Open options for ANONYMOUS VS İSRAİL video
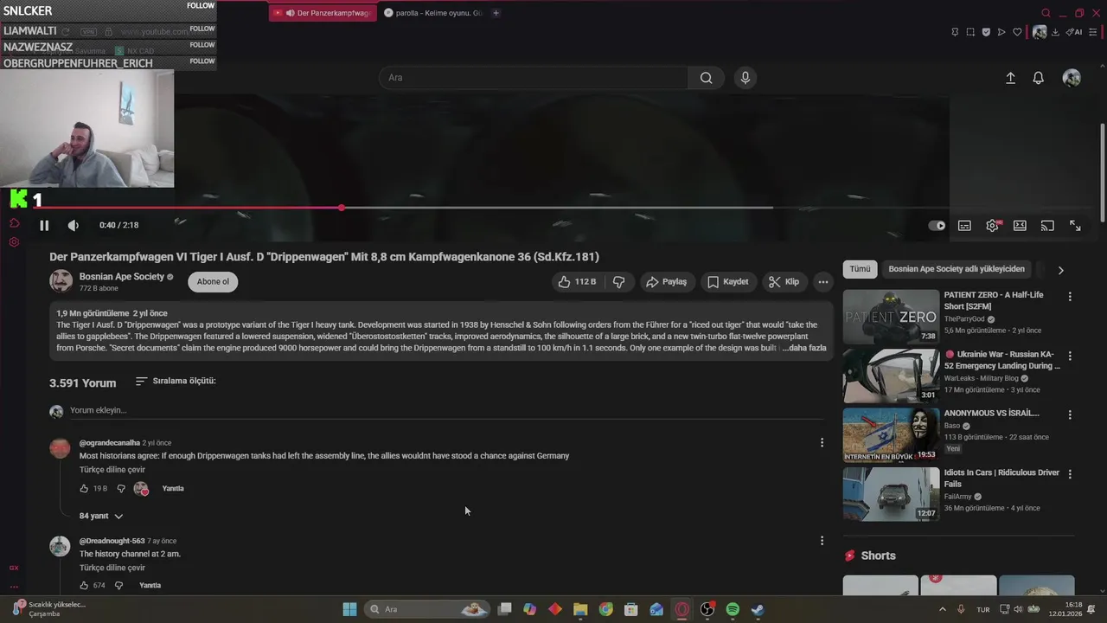1107x623 pixels. pos(1070,414)
